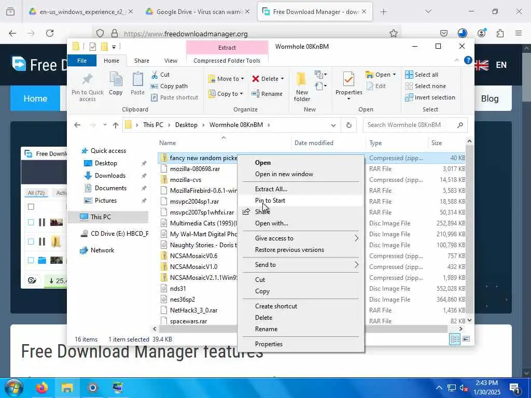
Task: Click Select none in the ribbon
Action: tap(426, 86)
